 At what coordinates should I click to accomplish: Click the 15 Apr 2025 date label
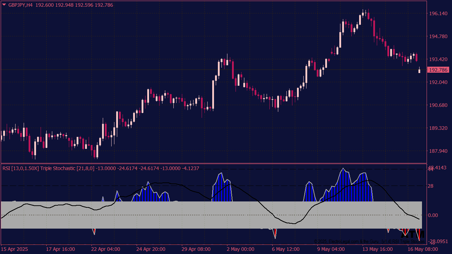click(x=15, y=249)
